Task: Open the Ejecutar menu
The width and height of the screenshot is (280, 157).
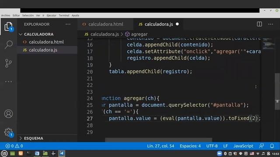Action: coord(52,16)
